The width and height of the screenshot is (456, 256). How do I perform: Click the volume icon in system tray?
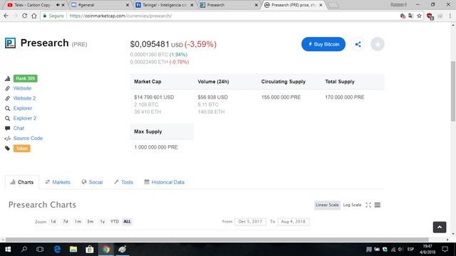pyautogui.click(x=400, y=250)
